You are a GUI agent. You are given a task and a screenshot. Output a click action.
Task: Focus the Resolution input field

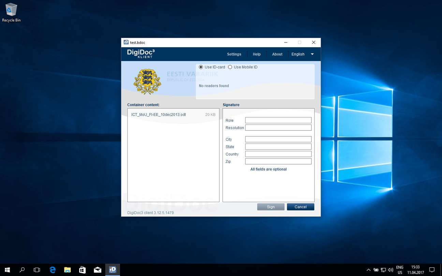(278, 128)
